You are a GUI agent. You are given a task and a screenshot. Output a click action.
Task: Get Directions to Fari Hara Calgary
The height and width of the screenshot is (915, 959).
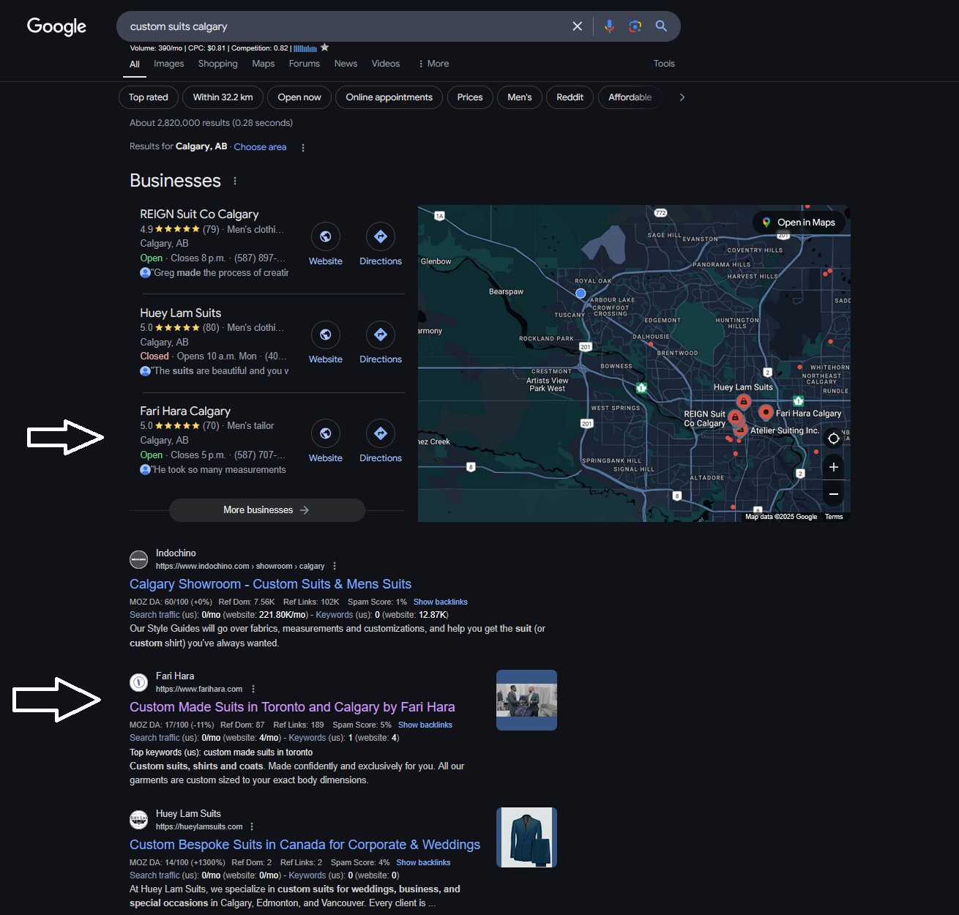(x=381, y=433)
